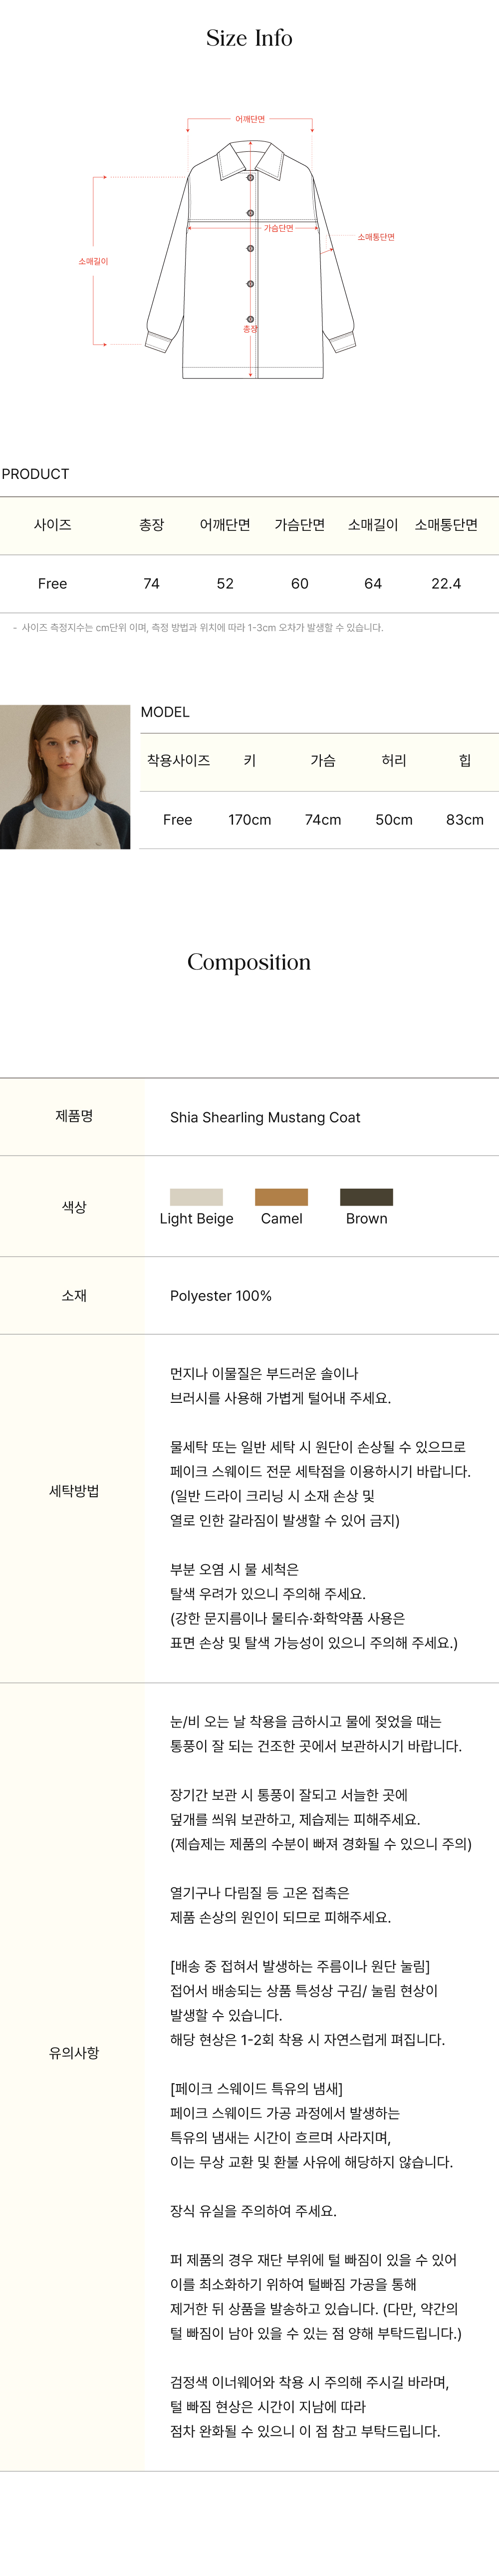
Task: Click the 22.4 value in size table
Action: tap(446, 584)
